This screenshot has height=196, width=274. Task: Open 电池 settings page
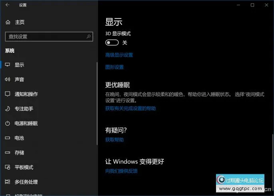pos(49,138)
